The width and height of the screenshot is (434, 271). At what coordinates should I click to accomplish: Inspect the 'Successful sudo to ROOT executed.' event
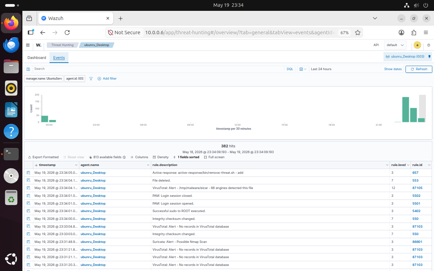point(28,211)
